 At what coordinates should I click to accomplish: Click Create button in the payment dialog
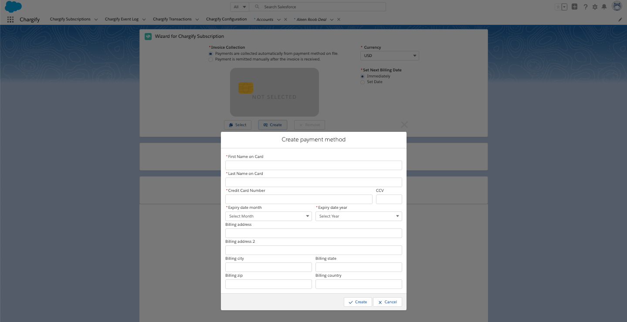[x=358, y=302]
